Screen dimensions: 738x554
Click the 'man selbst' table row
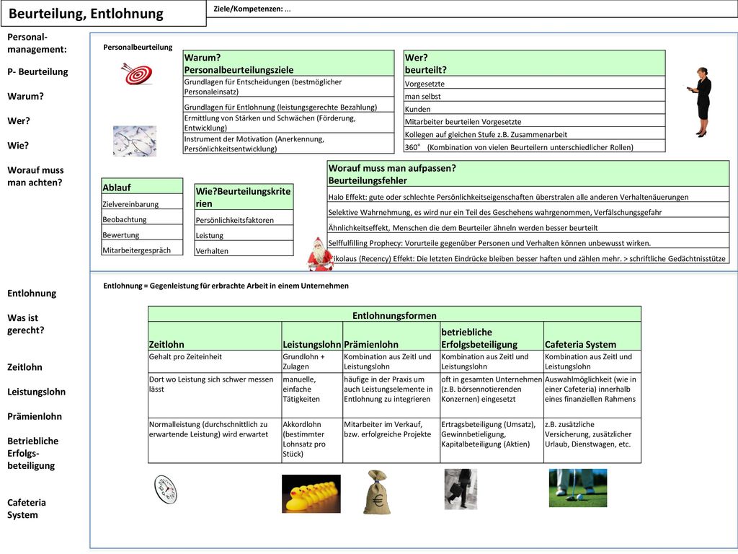(x=534, y=96)
